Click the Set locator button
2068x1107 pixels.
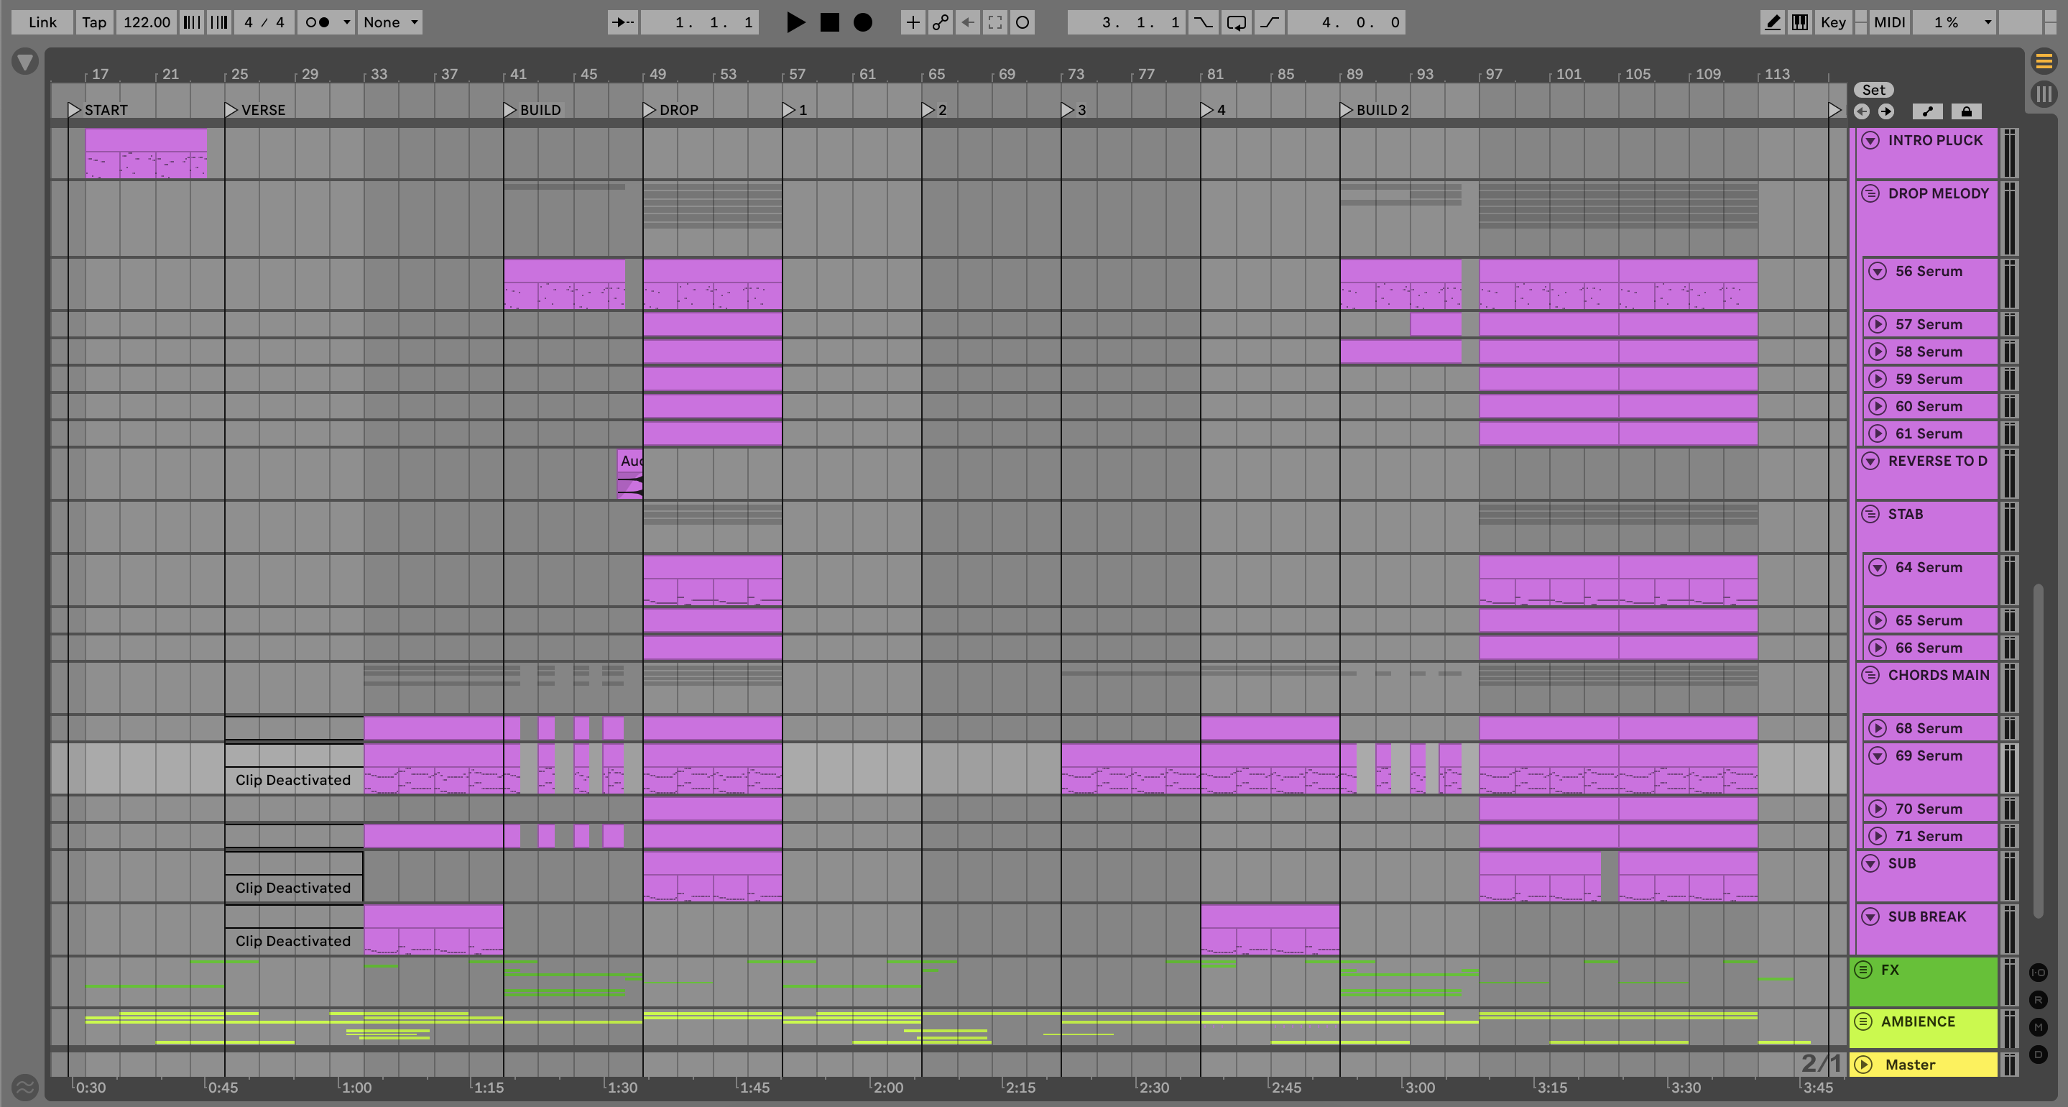pyautogui.click(x=1873, y=90)
